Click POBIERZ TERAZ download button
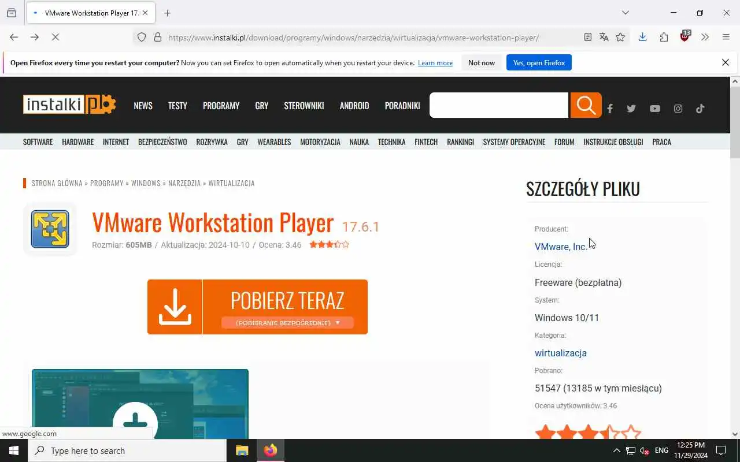 tap(257, 307)
